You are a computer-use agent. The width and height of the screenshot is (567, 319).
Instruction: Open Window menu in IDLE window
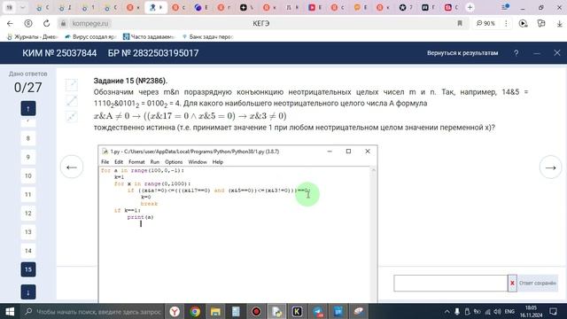(198, 162)
